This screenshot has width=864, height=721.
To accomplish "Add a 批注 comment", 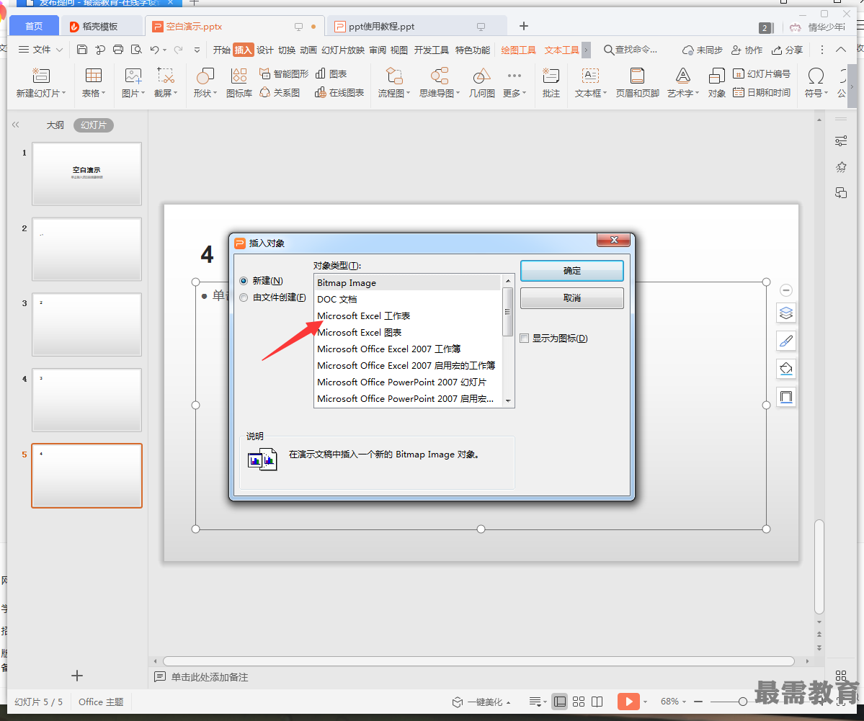I will coord(551,83).
